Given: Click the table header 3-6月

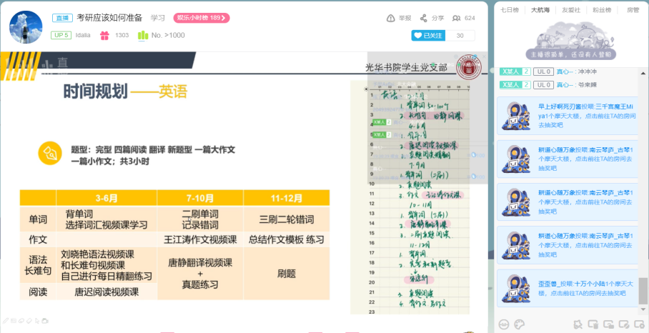Looking at the screenshot, I should [106, 198].
